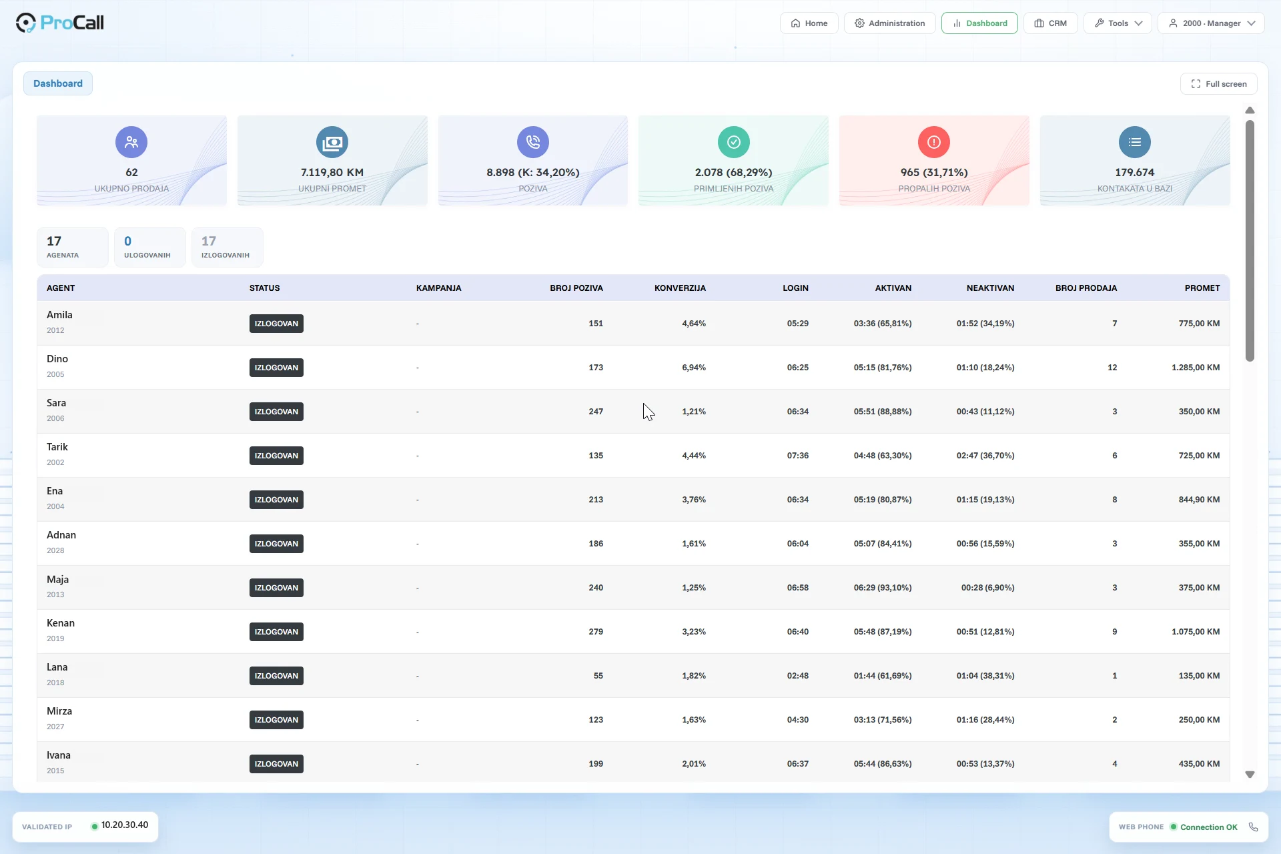Viewport: 1281px width, 854px height.
Task: Click the scrollbar up arrow
Action: point(1250,110)
